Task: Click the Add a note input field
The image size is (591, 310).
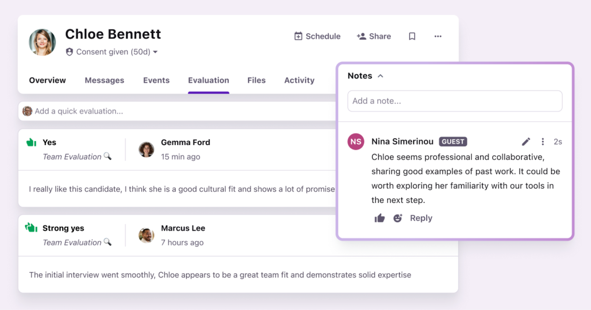Action: pos(454,101)
